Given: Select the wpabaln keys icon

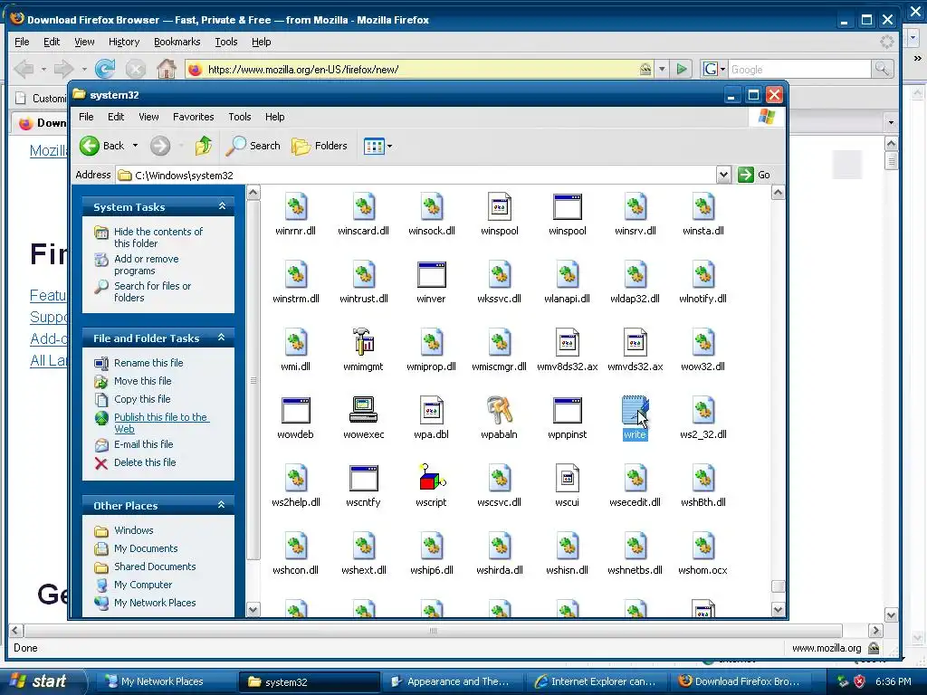Looking at the screenshot, I should (x=499, y=410).
